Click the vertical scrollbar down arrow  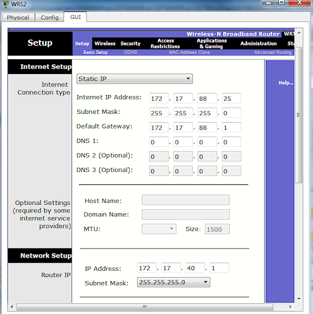point(299,299)
